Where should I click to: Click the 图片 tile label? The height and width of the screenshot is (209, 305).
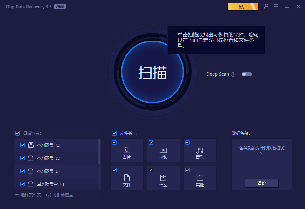click(127, 157)
